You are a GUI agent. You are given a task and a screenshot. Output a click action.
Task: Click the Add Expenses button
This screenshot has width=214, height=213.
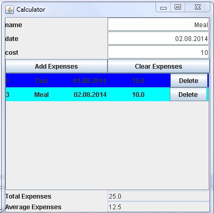click(56, 66)
